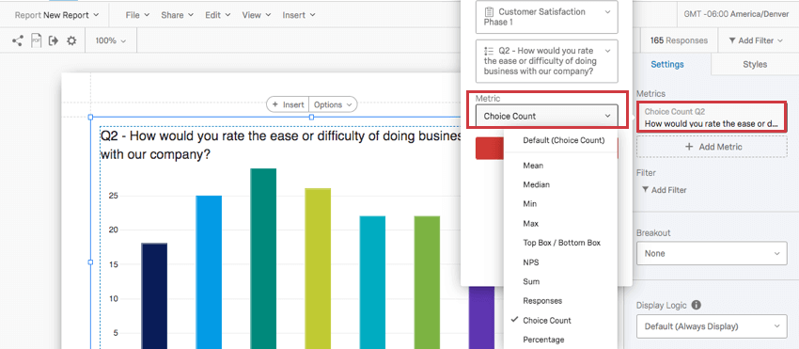Open the Options dropdown above chart
The height and width of the screenshot is (349, 799).
point(333,104)
